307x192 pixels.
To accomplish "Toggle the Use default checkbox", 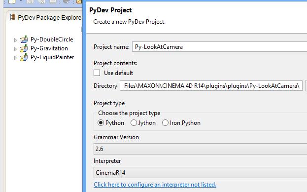I will point(97,73).
